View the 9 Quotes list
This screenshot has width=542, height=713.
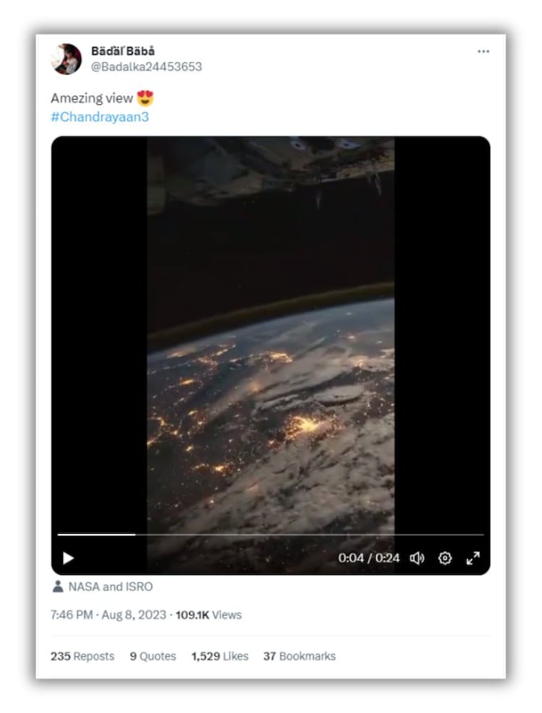click(153, 656)
